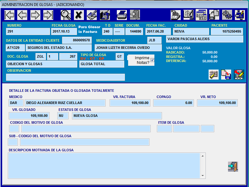This screenshot has height=187, width=249.
Task: Click the RADICADO value 50,000.00
Action: tap(210, 52)
